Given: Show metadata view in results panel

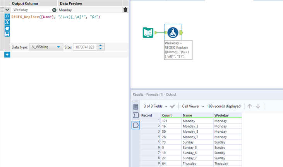Looking at the screenshot, I should tap(136, 115).
